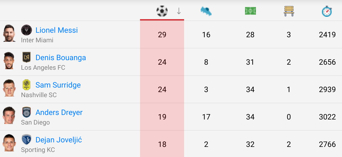Select the Sam Surridge name link
Screen dimensions: 342x157
(58, 85)
